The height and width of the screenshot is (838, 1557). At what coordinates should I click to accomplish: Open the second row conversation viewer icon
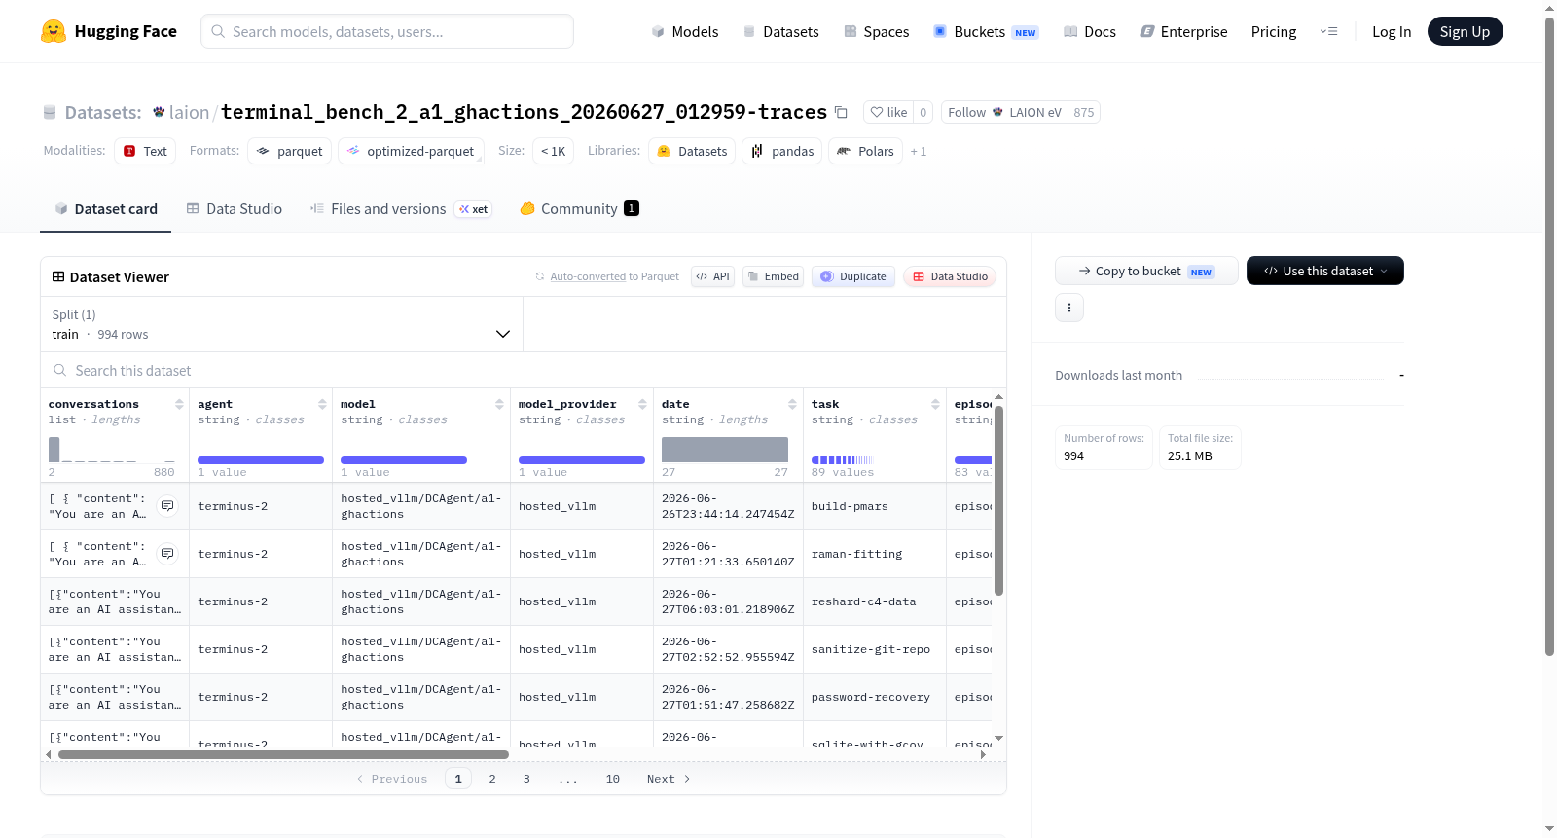point(167,554)
